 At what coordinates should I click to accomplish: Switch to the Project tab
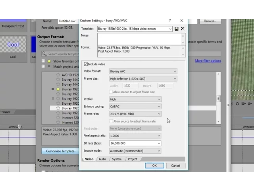tap(133, 159)
